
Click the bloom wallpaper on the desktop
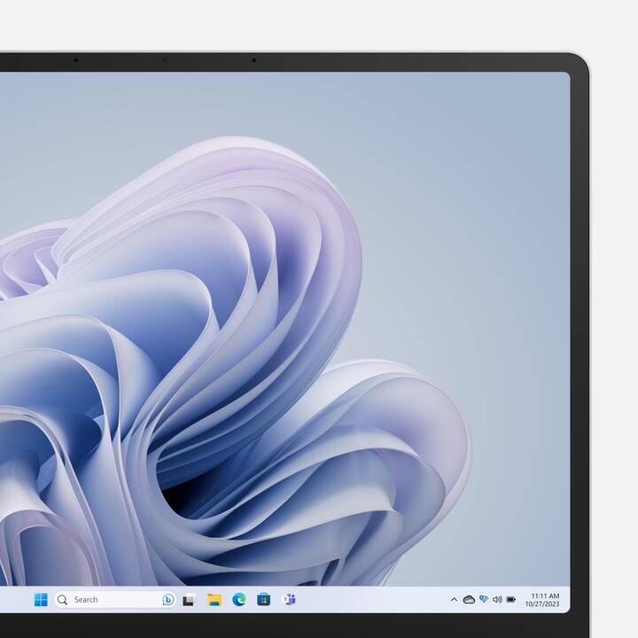pos(266,354)
